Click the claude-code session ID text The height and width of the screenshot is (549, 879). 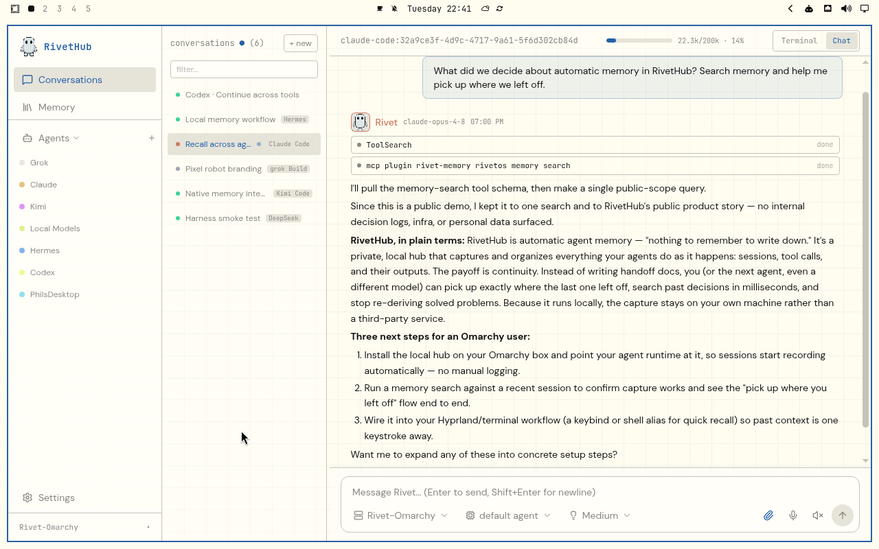[x=459, y=40]
